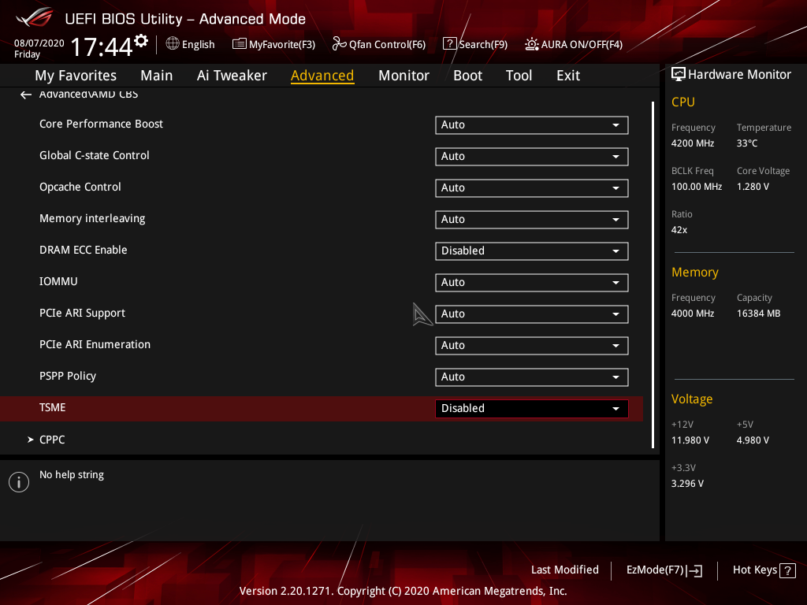
Task: Click the Advanced\AMD CBS breadcrumb text
Action: pyautogui.click(x=88, y=95)
